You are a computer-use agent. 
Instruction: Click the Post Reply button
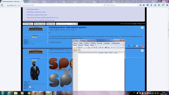[x=28, y=24]
